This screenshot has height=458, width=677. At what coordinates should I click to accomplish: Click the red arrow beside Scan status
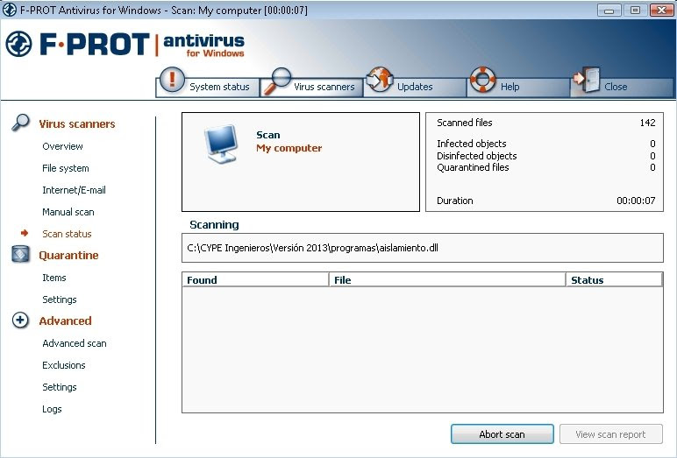pyautogui.click(x=25, y=233)
